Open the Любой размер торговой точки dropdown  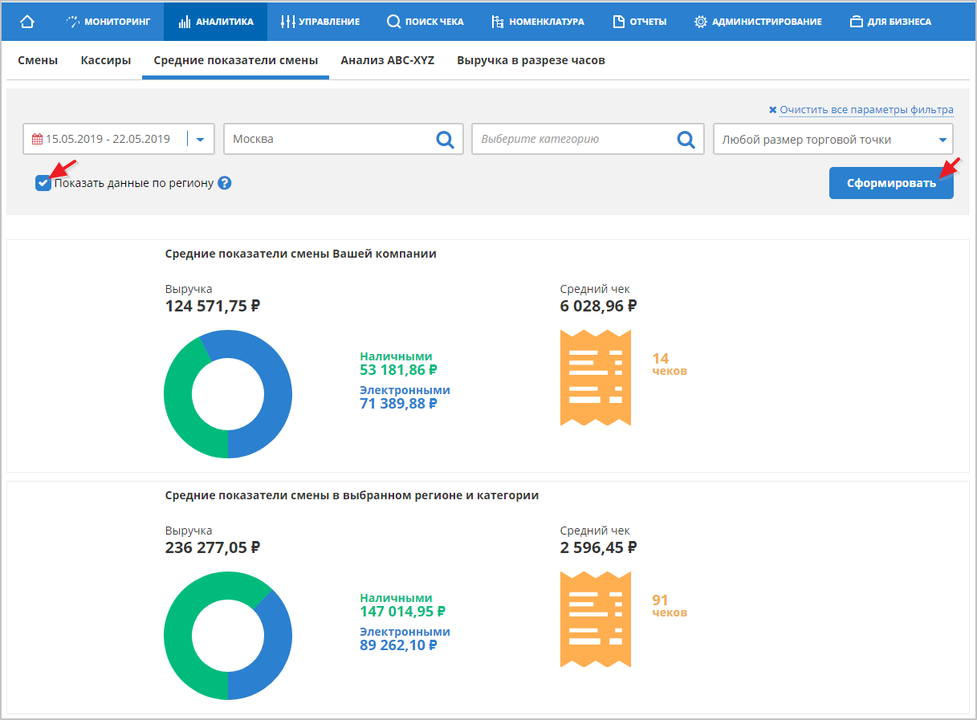coord(832,140)
